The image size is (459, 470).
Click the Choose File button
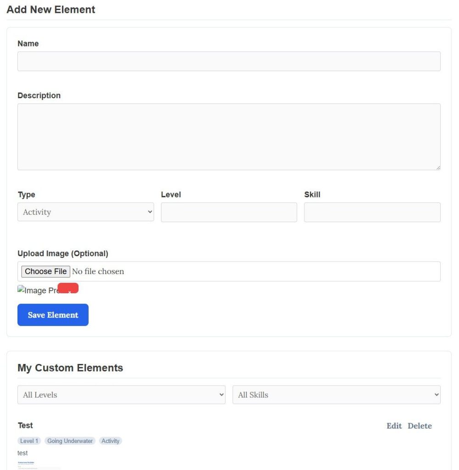click(x=45, y=272)
